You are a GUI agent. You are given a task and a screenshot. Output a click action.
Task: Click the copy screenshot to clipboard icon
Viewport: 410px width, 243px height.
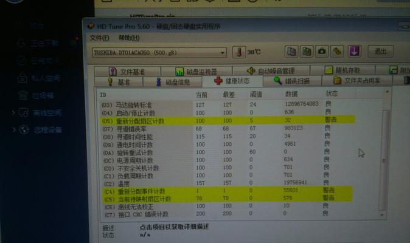(x=307, y=52)
